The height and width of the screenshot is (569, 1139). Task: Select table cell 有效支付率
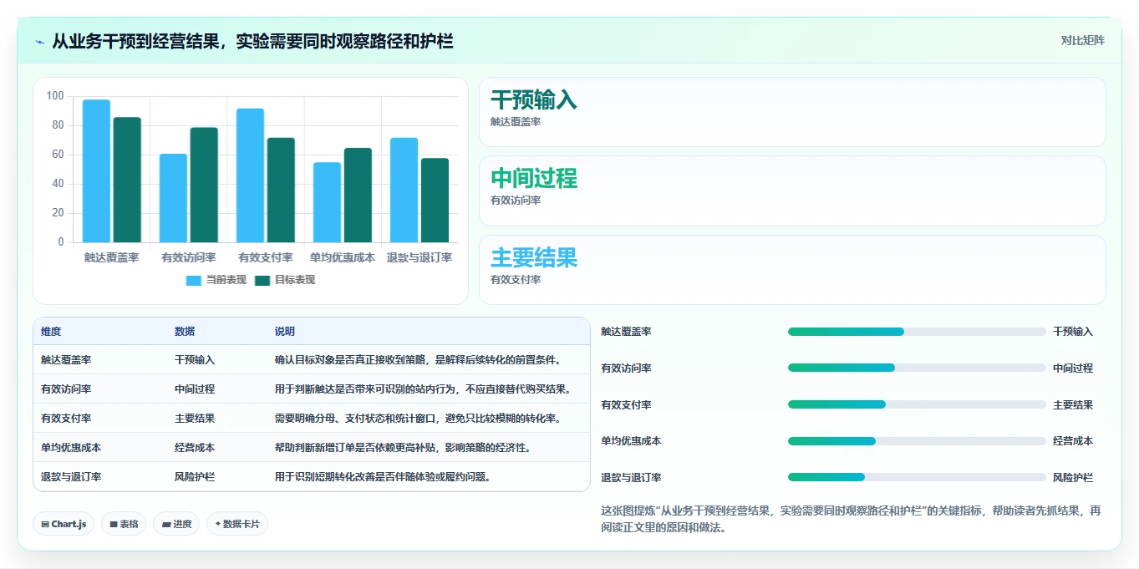click(66, 419)
